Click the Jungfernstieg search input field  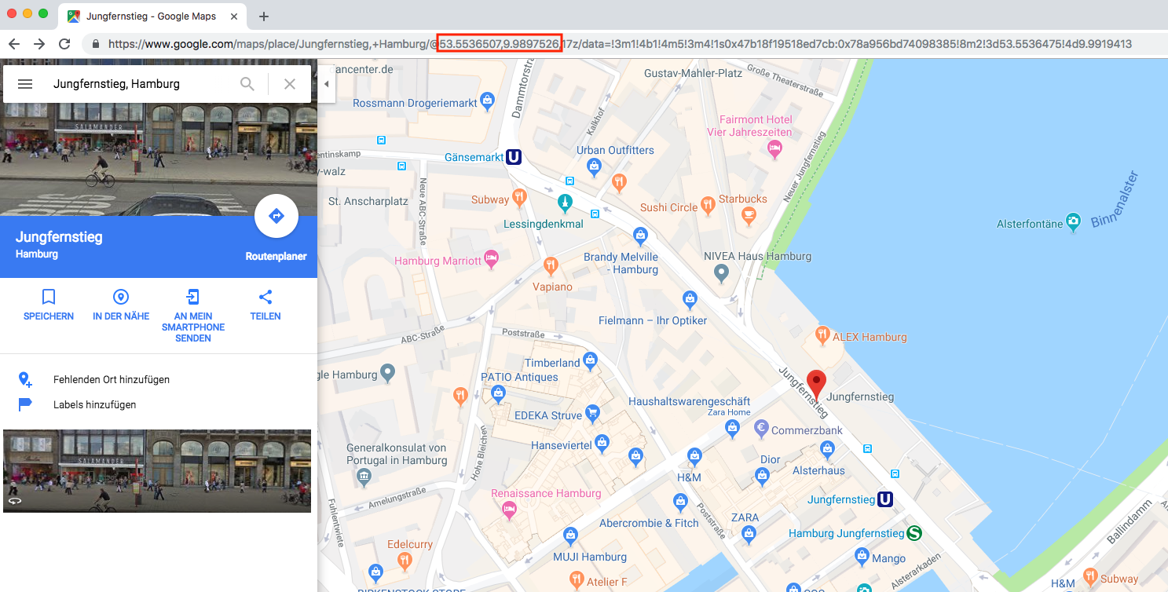point(141,84)
